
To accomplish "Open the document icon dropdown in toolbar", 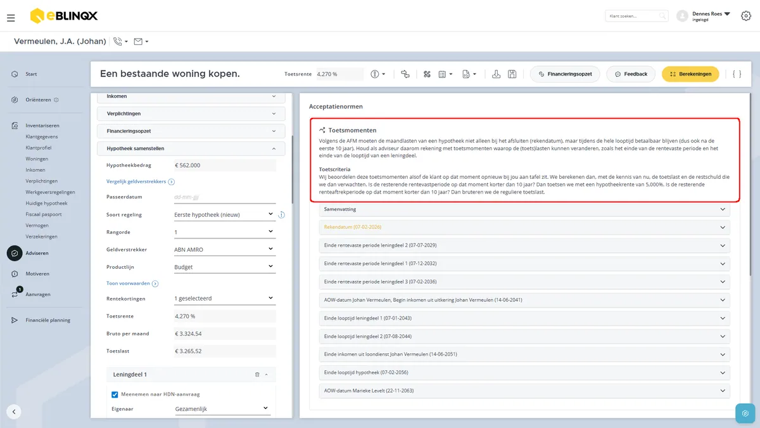I will point(469,74).
